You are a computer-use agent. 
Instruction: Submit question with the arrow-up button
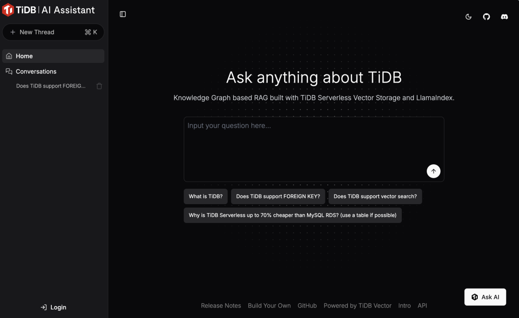click(x=433, y=171)
